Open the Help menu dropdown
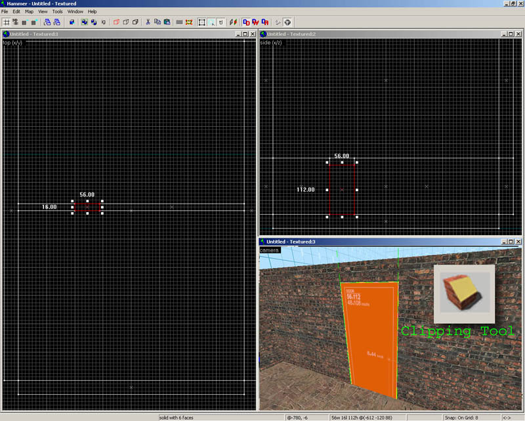Image resolution: width=525 pixels, height=421 pixels. click(93, 12)
